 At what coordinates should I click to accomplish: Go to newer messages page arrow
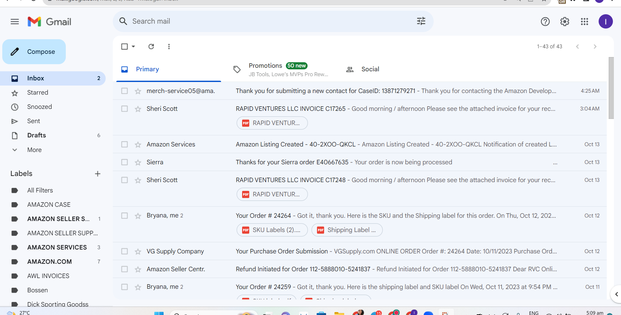coord(577,46)
